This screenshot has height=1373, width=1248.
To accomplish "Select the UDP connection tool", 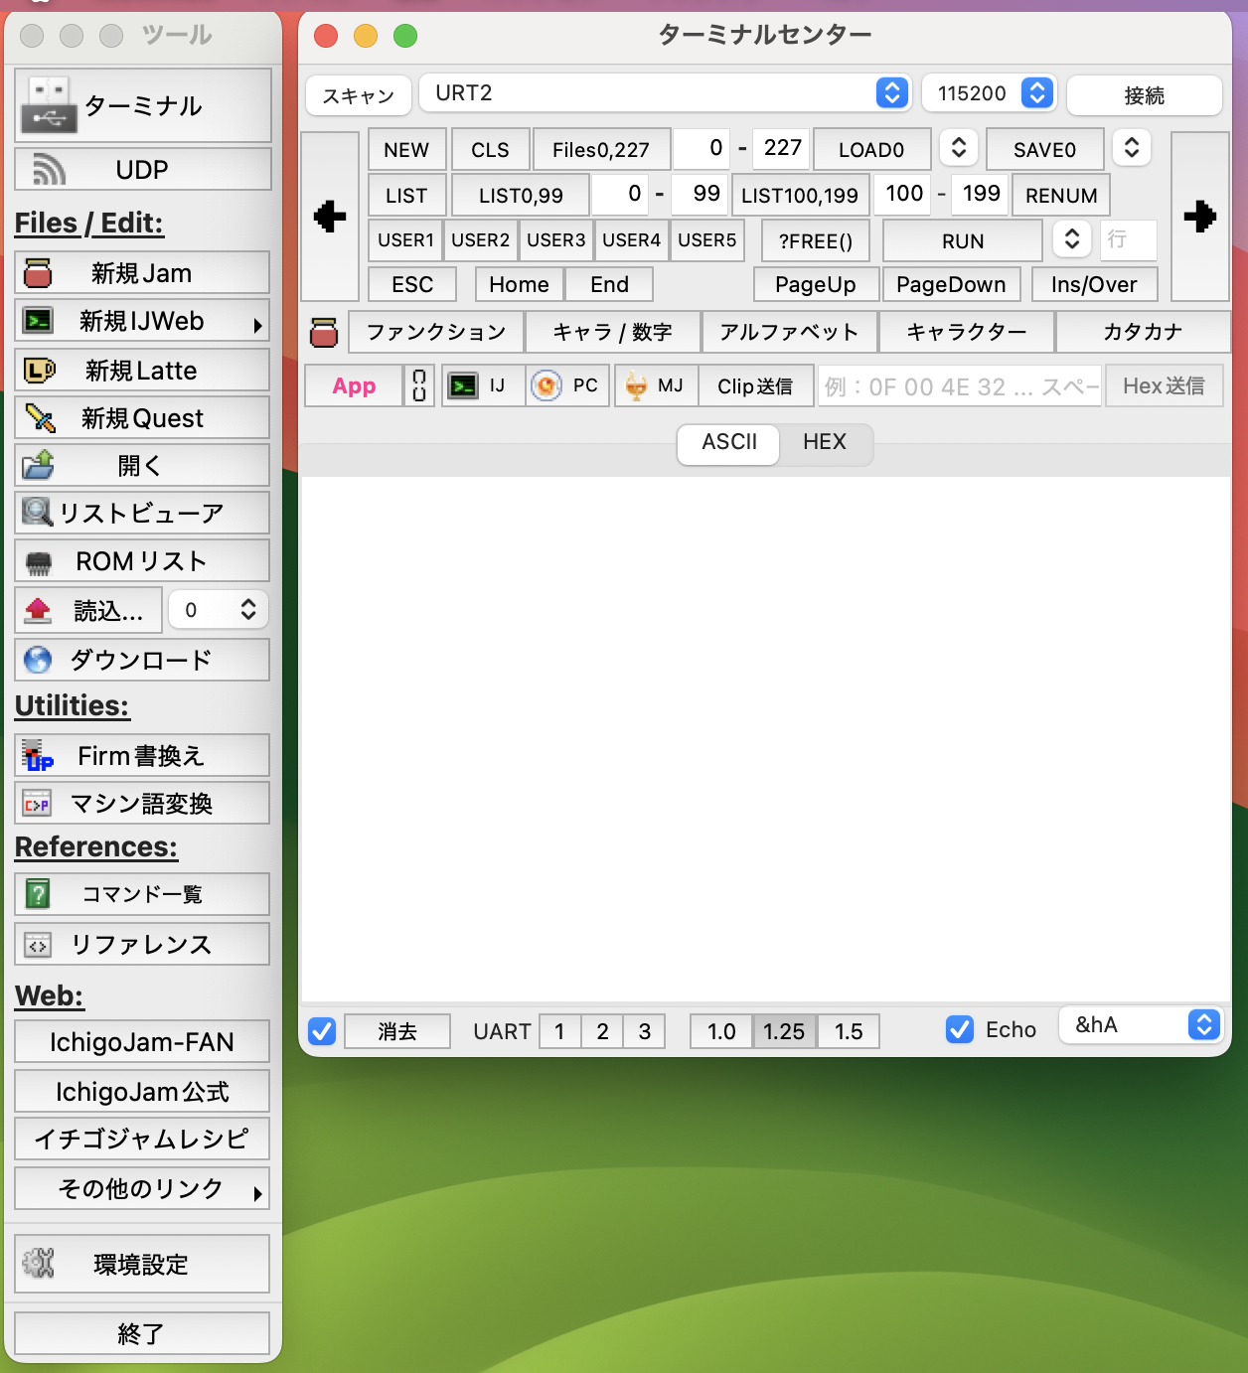I will click(142, 169).
